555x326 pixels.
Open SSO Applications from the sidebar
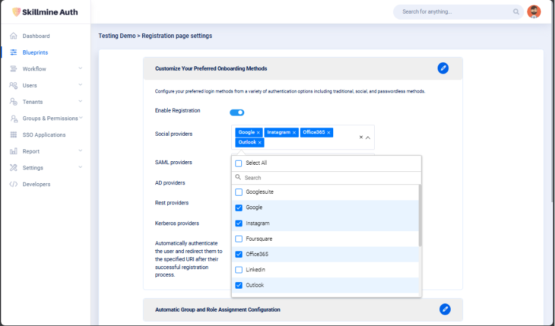coord(44,135)
